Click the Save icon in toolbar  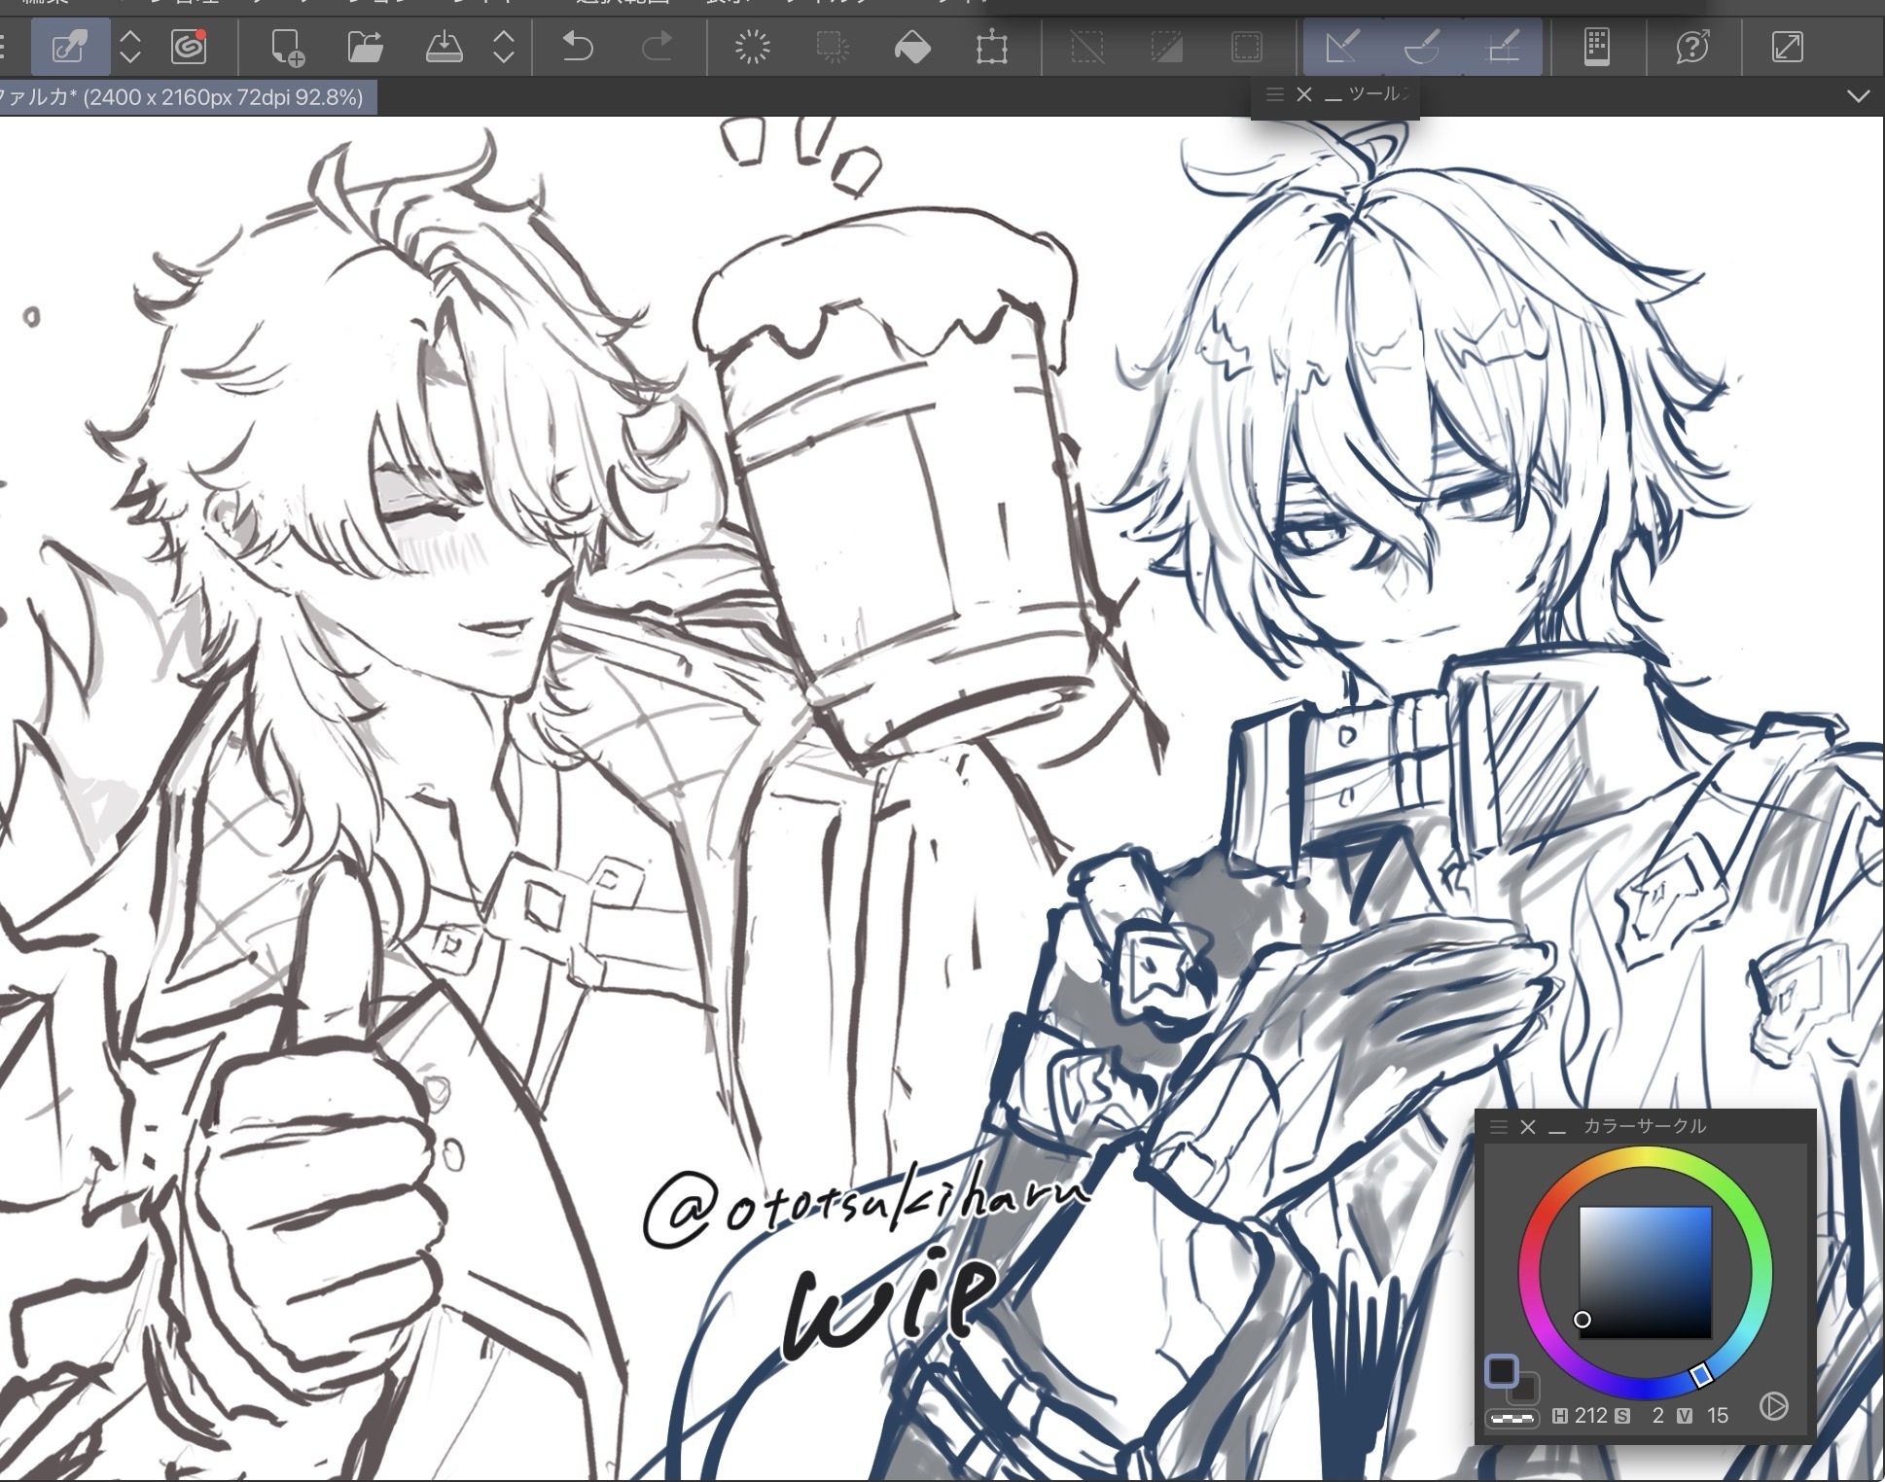[444, 46]
